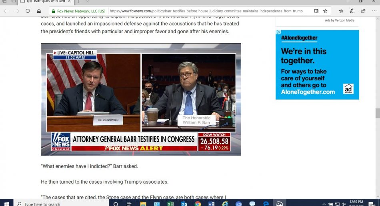Show site info for Fox News Network, LLC

tap(78, 11)
